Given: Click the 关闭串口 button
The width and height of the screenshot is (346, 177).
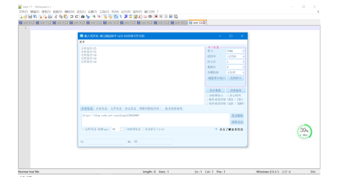Looking at the screenshot, I should pos(235,78).
